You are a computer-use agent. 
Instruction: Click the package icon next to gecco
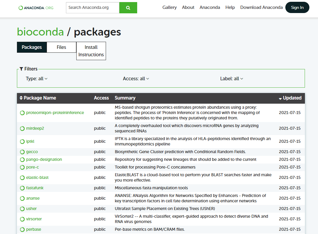[x=22, y=152]
